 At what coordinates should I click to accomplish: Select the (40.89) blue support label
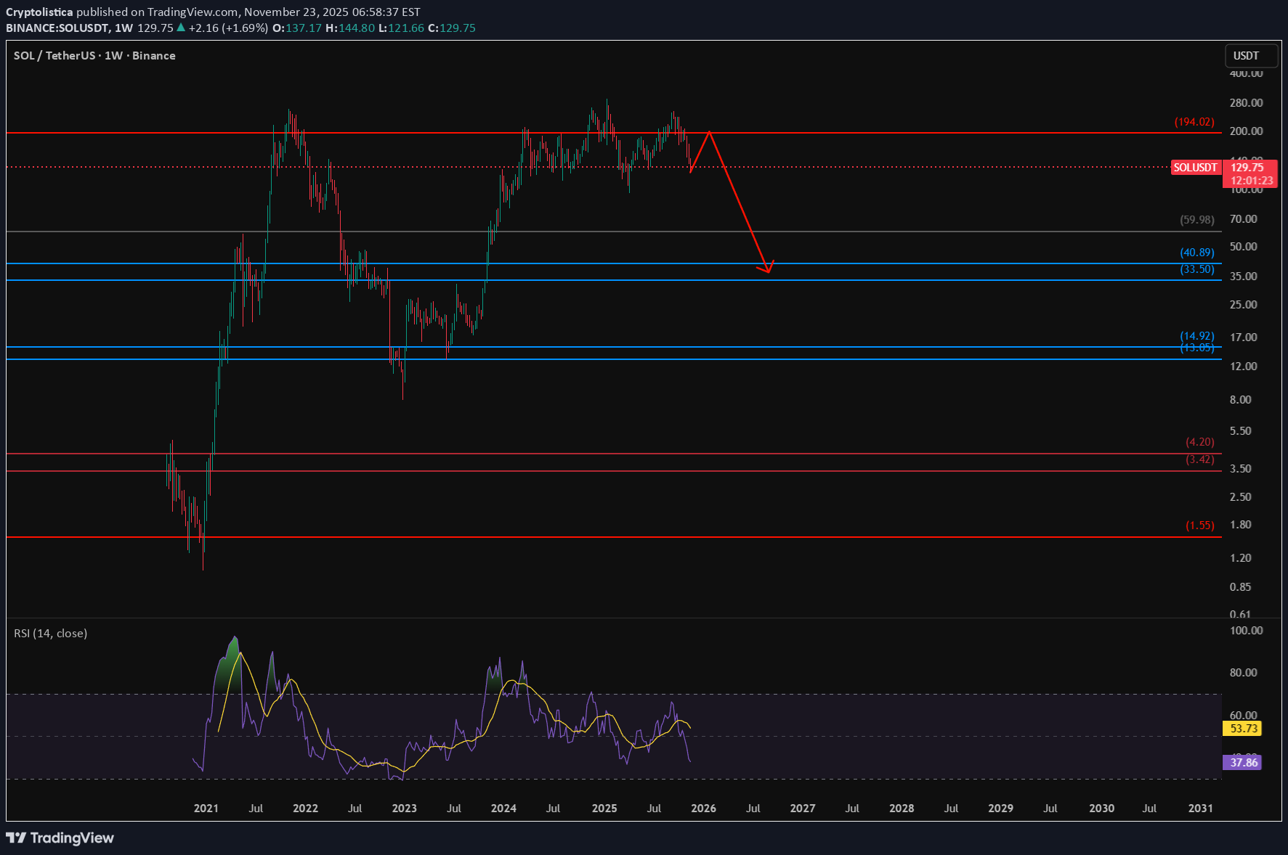pos(1196,253)
